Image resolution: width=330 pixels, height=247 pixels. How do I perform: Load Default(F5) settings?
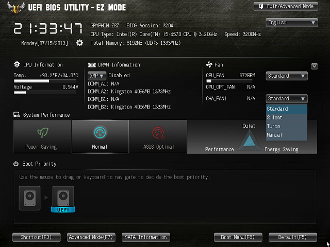point(293,237)
